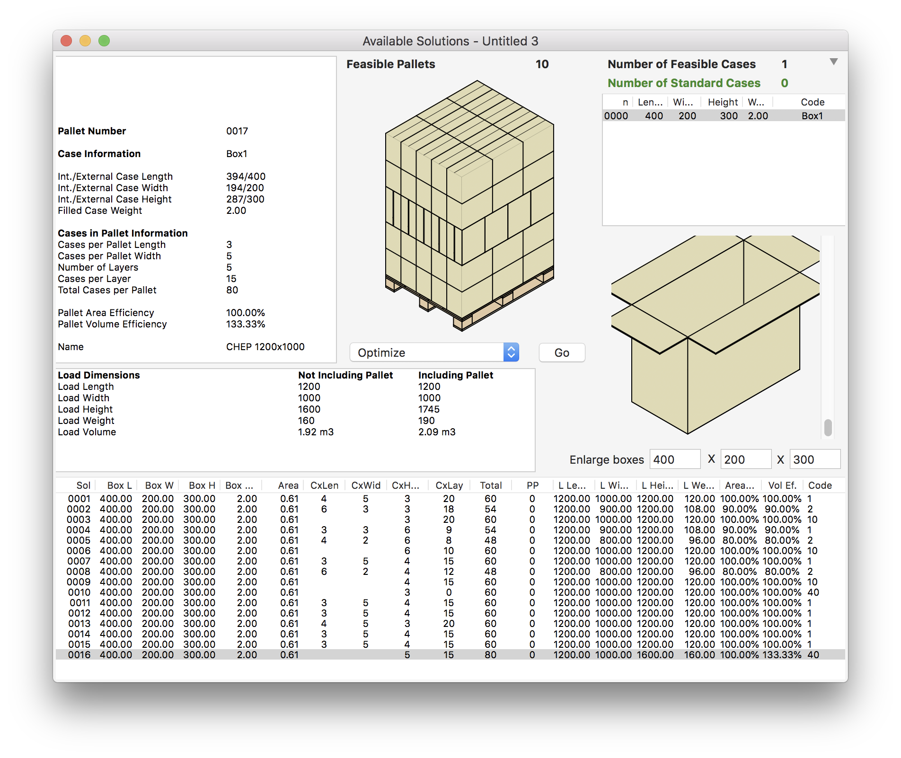
Task: Click Load Volume value 1.92 m3
Action: click(x=316, y=432)
